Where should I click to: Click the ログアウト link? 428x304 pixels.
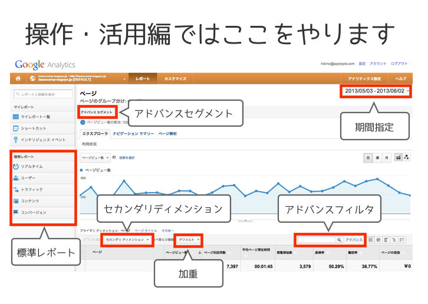click(399, 64)
